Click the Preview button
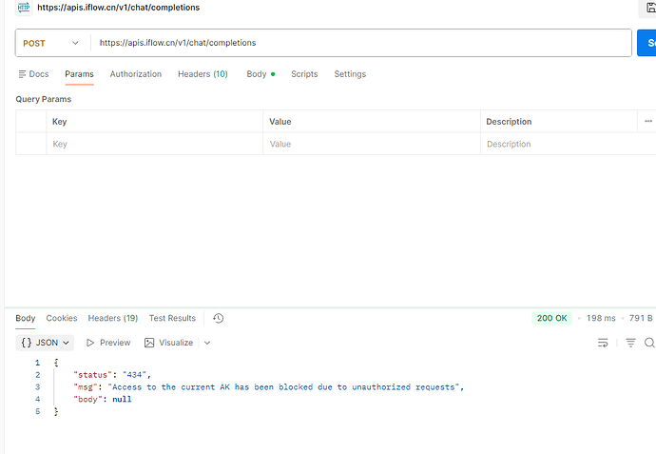Screen dimensions: 656x454 pyautogui.click(x=108, y=343)
